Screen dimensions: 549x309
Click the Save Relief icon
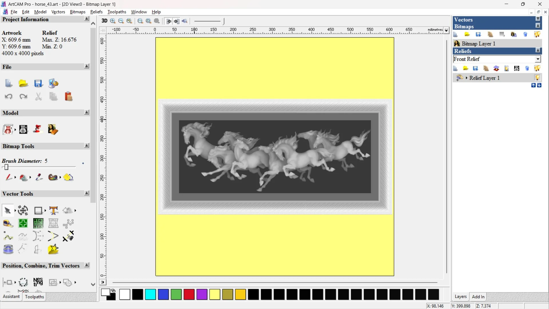(476, 68)
